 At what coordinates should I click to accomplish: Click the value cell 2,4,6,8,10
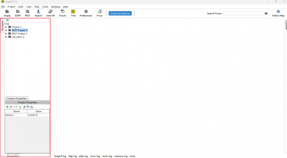[38, 115]
